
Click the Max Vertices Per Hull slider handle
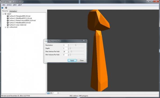71,51
